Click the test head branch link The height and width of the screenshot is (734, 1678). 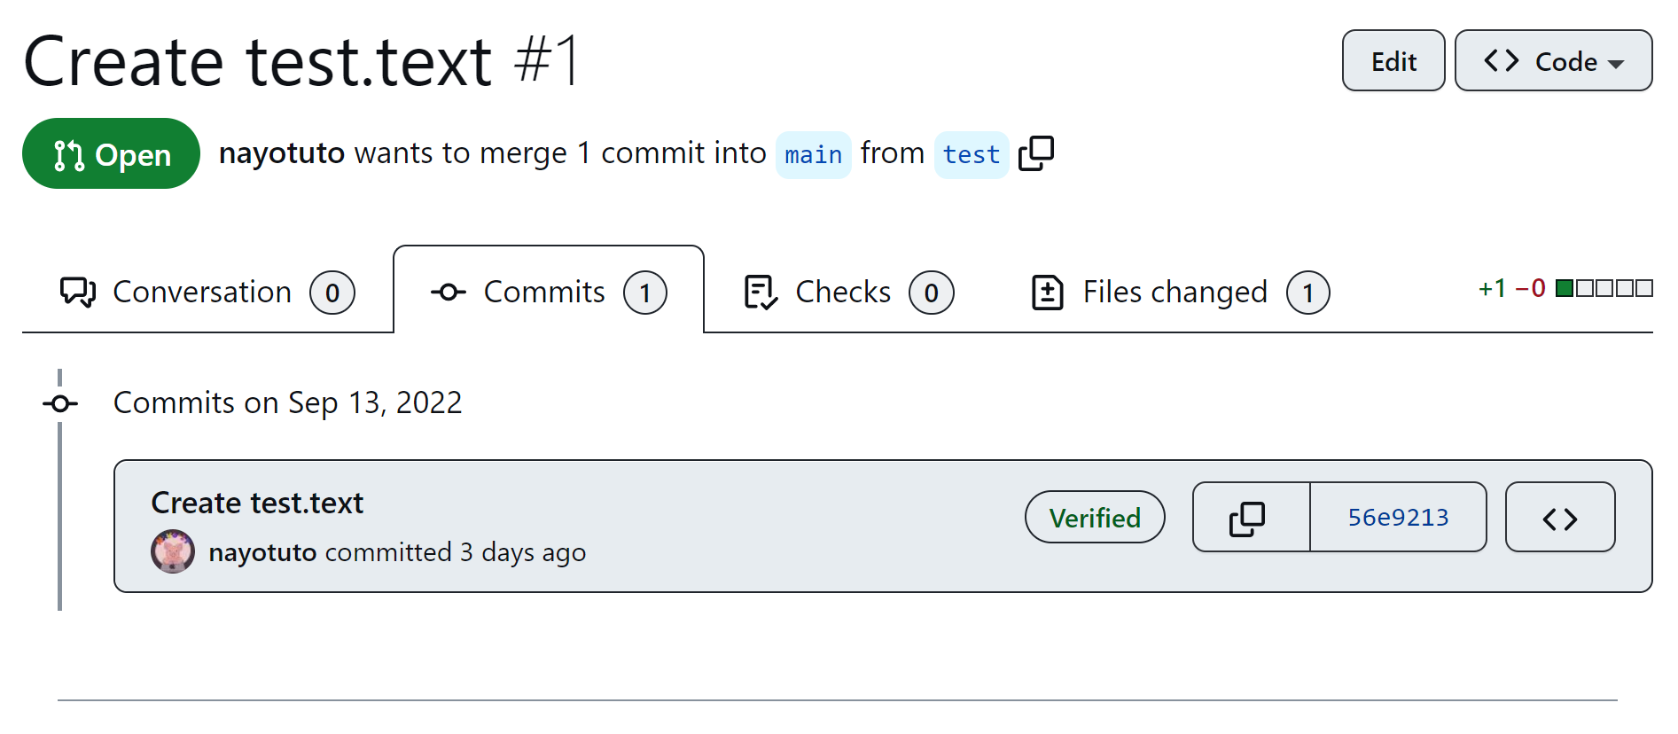coord(971,155)
